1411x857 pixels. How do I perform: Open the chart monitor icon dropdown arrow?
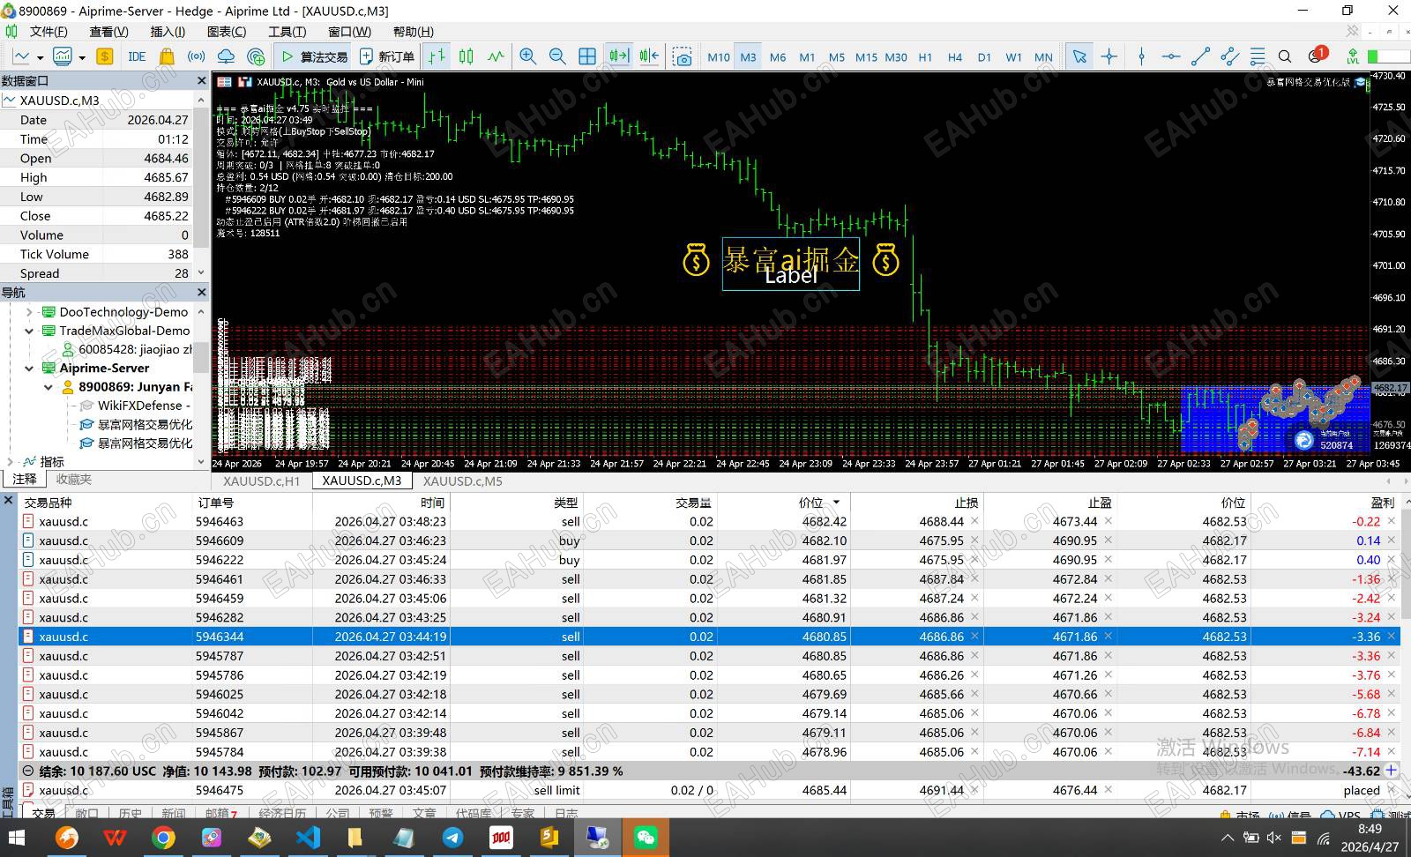(82, 57)
